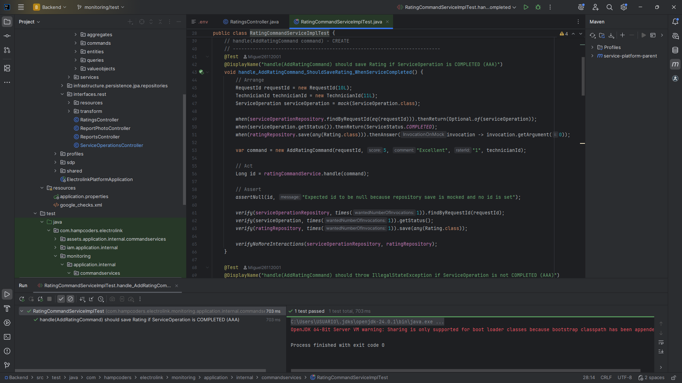Click CRLF line separator in status bar

606,378
